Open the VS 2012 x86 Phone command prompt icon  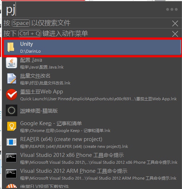[x=11, y=158]
